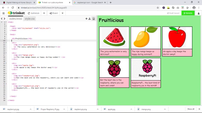202x113 pixels.
Task: Open the Chrome three-dot menu
Action: coord(199,8)
